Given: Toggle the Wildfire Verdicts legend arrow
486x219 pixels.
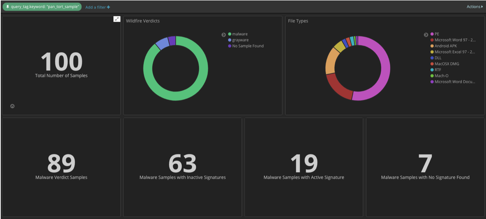Looking at the screenshot, I should click(223, 35).
